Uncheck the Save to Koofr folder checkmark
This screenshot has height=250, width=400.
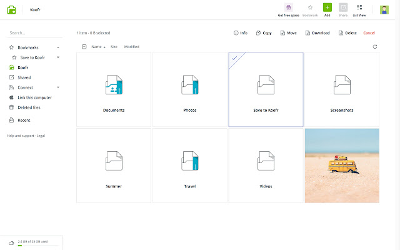234,58
